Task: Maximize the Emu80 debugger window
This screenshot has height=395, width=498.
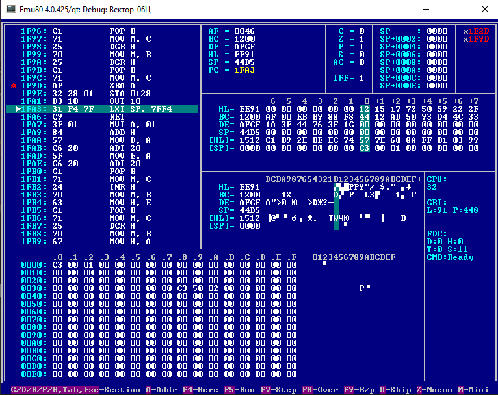Action: pos(455,9)
